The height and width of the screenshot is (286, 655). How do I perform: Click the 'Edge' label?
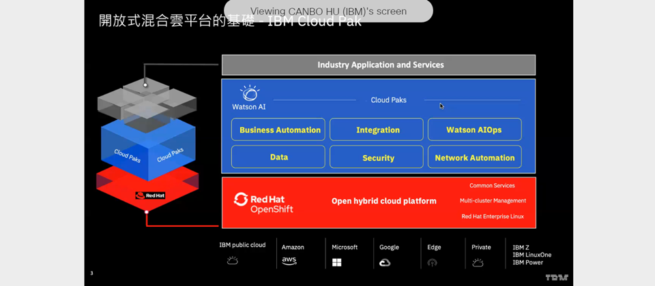[434, 247]
